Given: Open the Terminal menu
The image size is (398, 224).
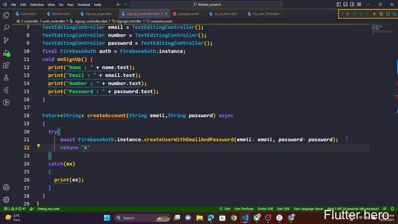Looking at the screenshot, I should pyautogui.click(x=83, y=4).
